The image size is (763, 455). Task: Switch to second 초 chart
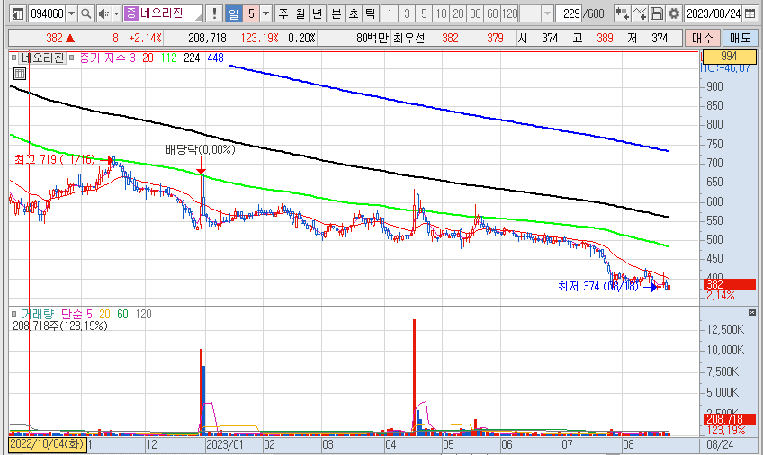tap(354, 13)
